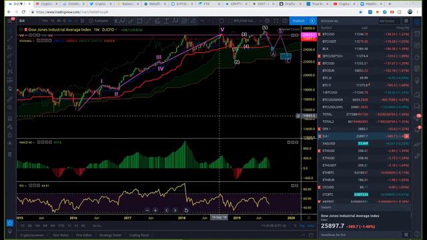Open watchlist layout menu icon
427x240 pixels.
[406, 21]
